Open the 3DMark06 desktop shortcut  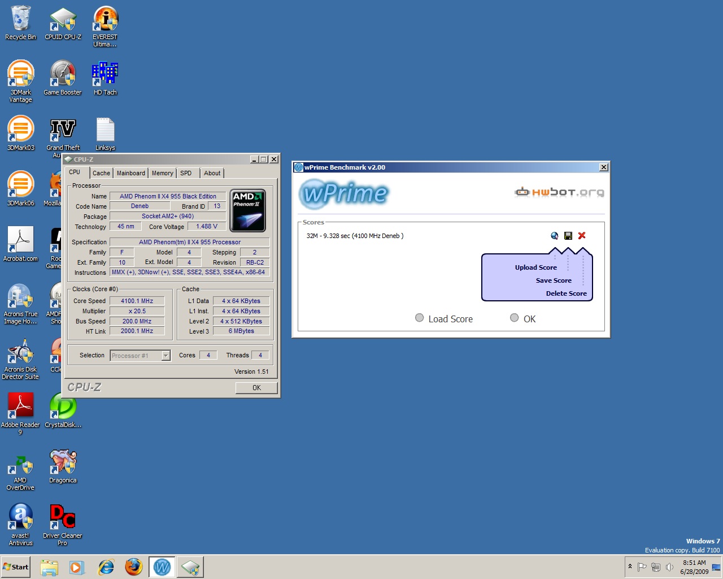[x=20, y=188]
